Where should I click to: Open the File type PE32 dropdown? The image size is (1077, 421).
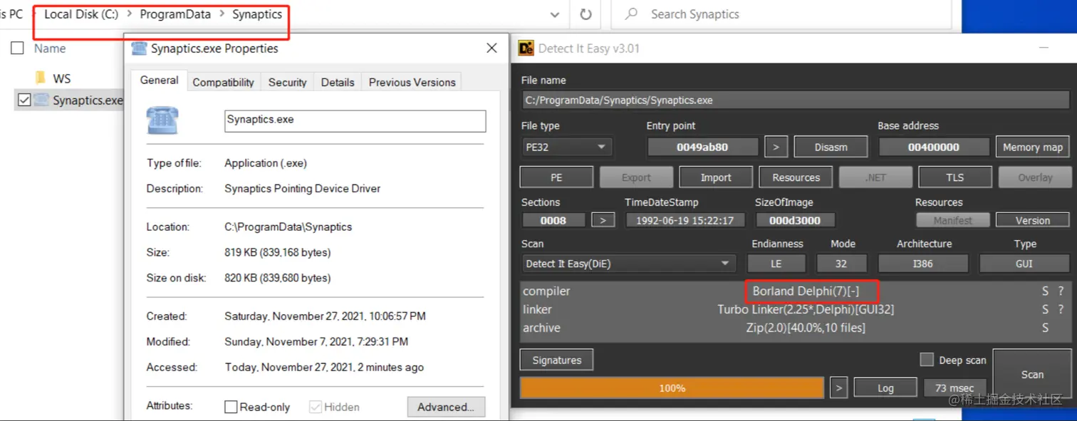tap(566, 147)
